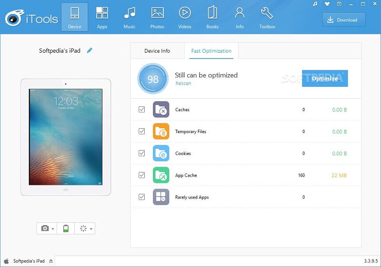Expand the reboot options dropdown arrow
The image size is (381, 267).
[91, 229]
